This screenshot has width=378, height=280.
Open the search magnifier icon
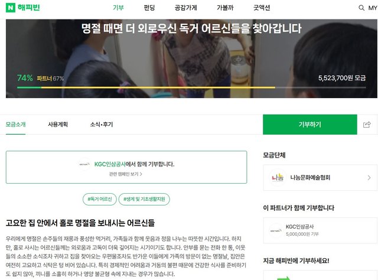pyautogui.click(x=361, y=8)
